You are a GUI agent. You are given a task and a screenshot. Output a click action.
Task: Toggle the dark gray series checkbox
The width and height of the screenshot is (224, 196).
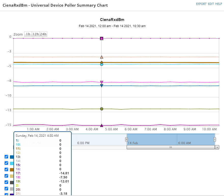click(x=6, y=182)
